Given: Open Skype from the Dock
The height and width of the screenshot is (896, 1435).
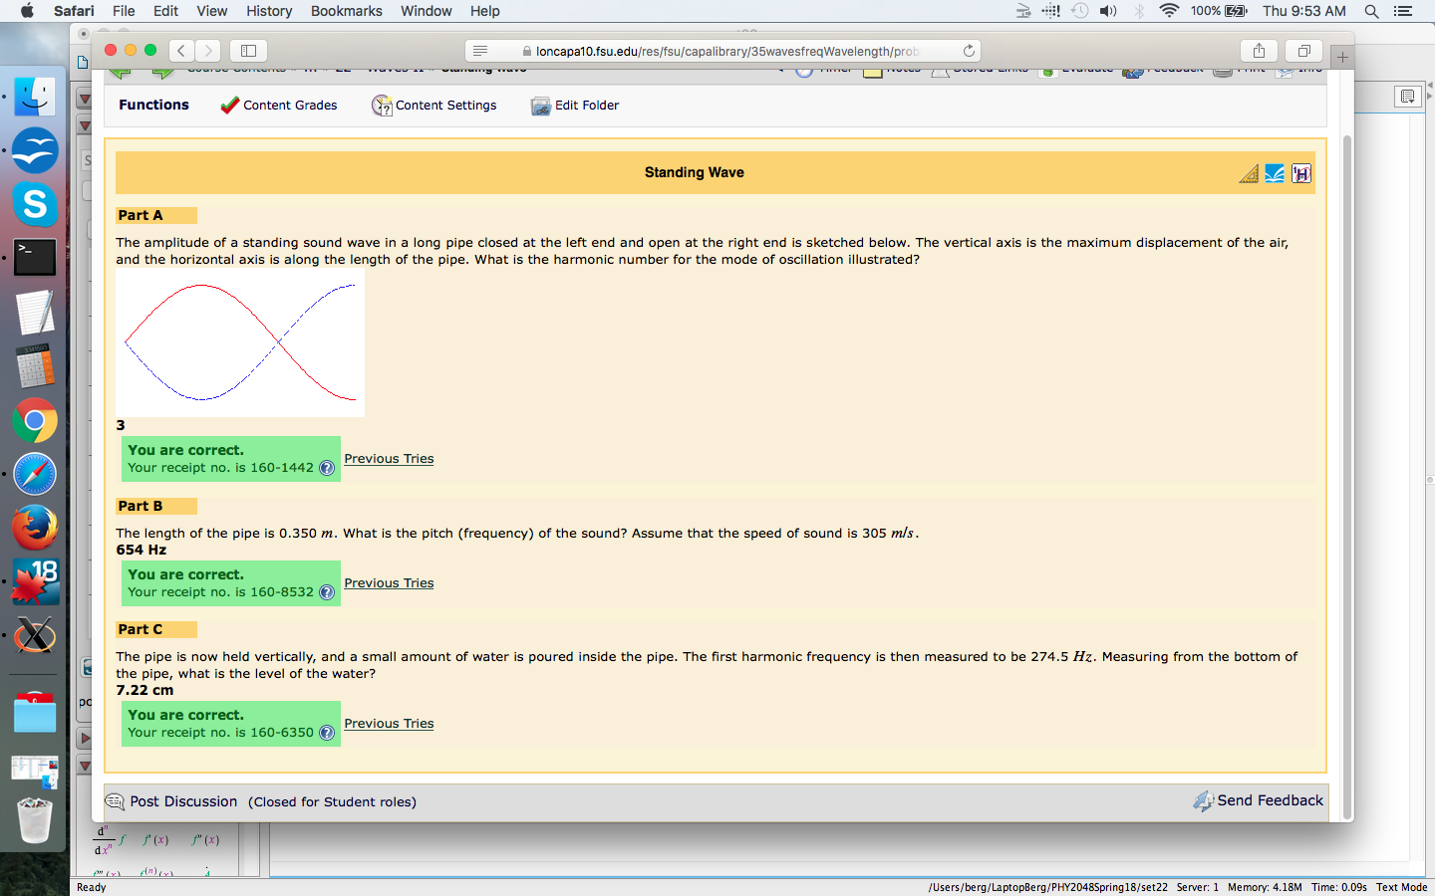Looking at the screenshot, I should 35,204.
